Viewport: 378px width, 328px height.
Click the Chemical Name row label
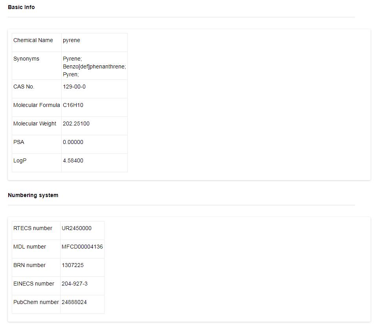tap(33, 40)
